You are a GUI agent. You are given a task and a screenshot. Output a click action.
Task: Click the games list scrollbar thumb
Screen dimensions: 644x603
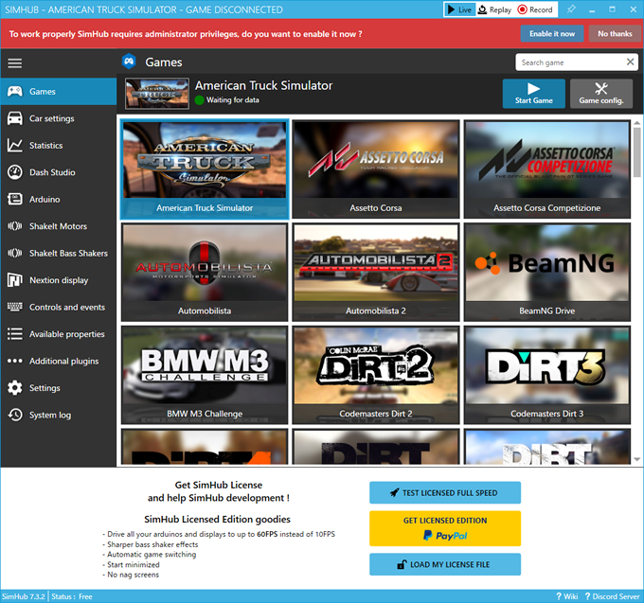point(636,152)
